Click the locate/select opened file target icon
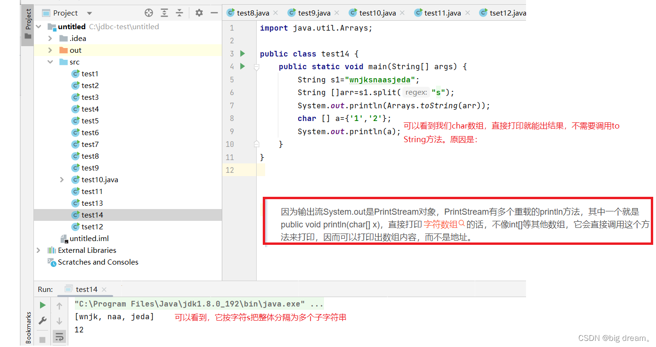The image size is (656, 347). click(x=149, y=13)
